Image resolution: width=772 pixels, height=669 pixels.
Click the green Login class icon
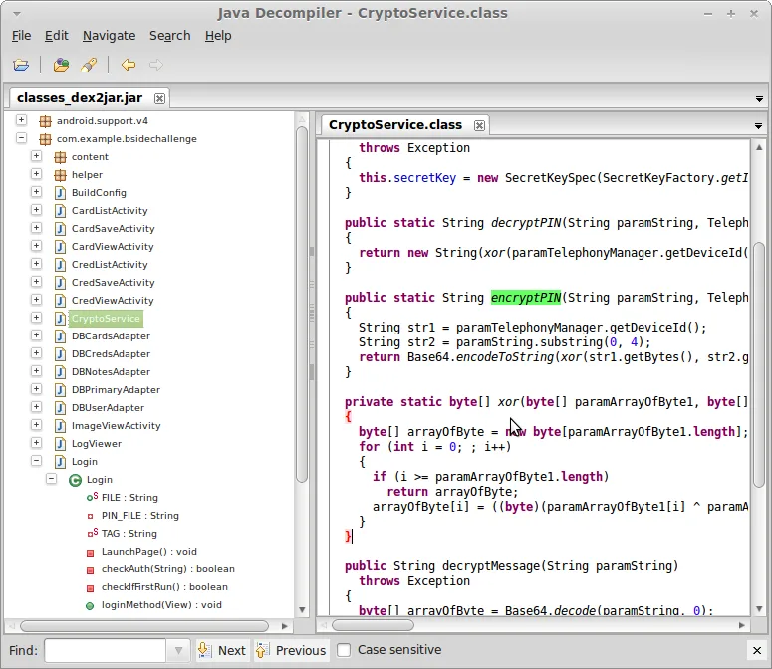click(75, 480)
